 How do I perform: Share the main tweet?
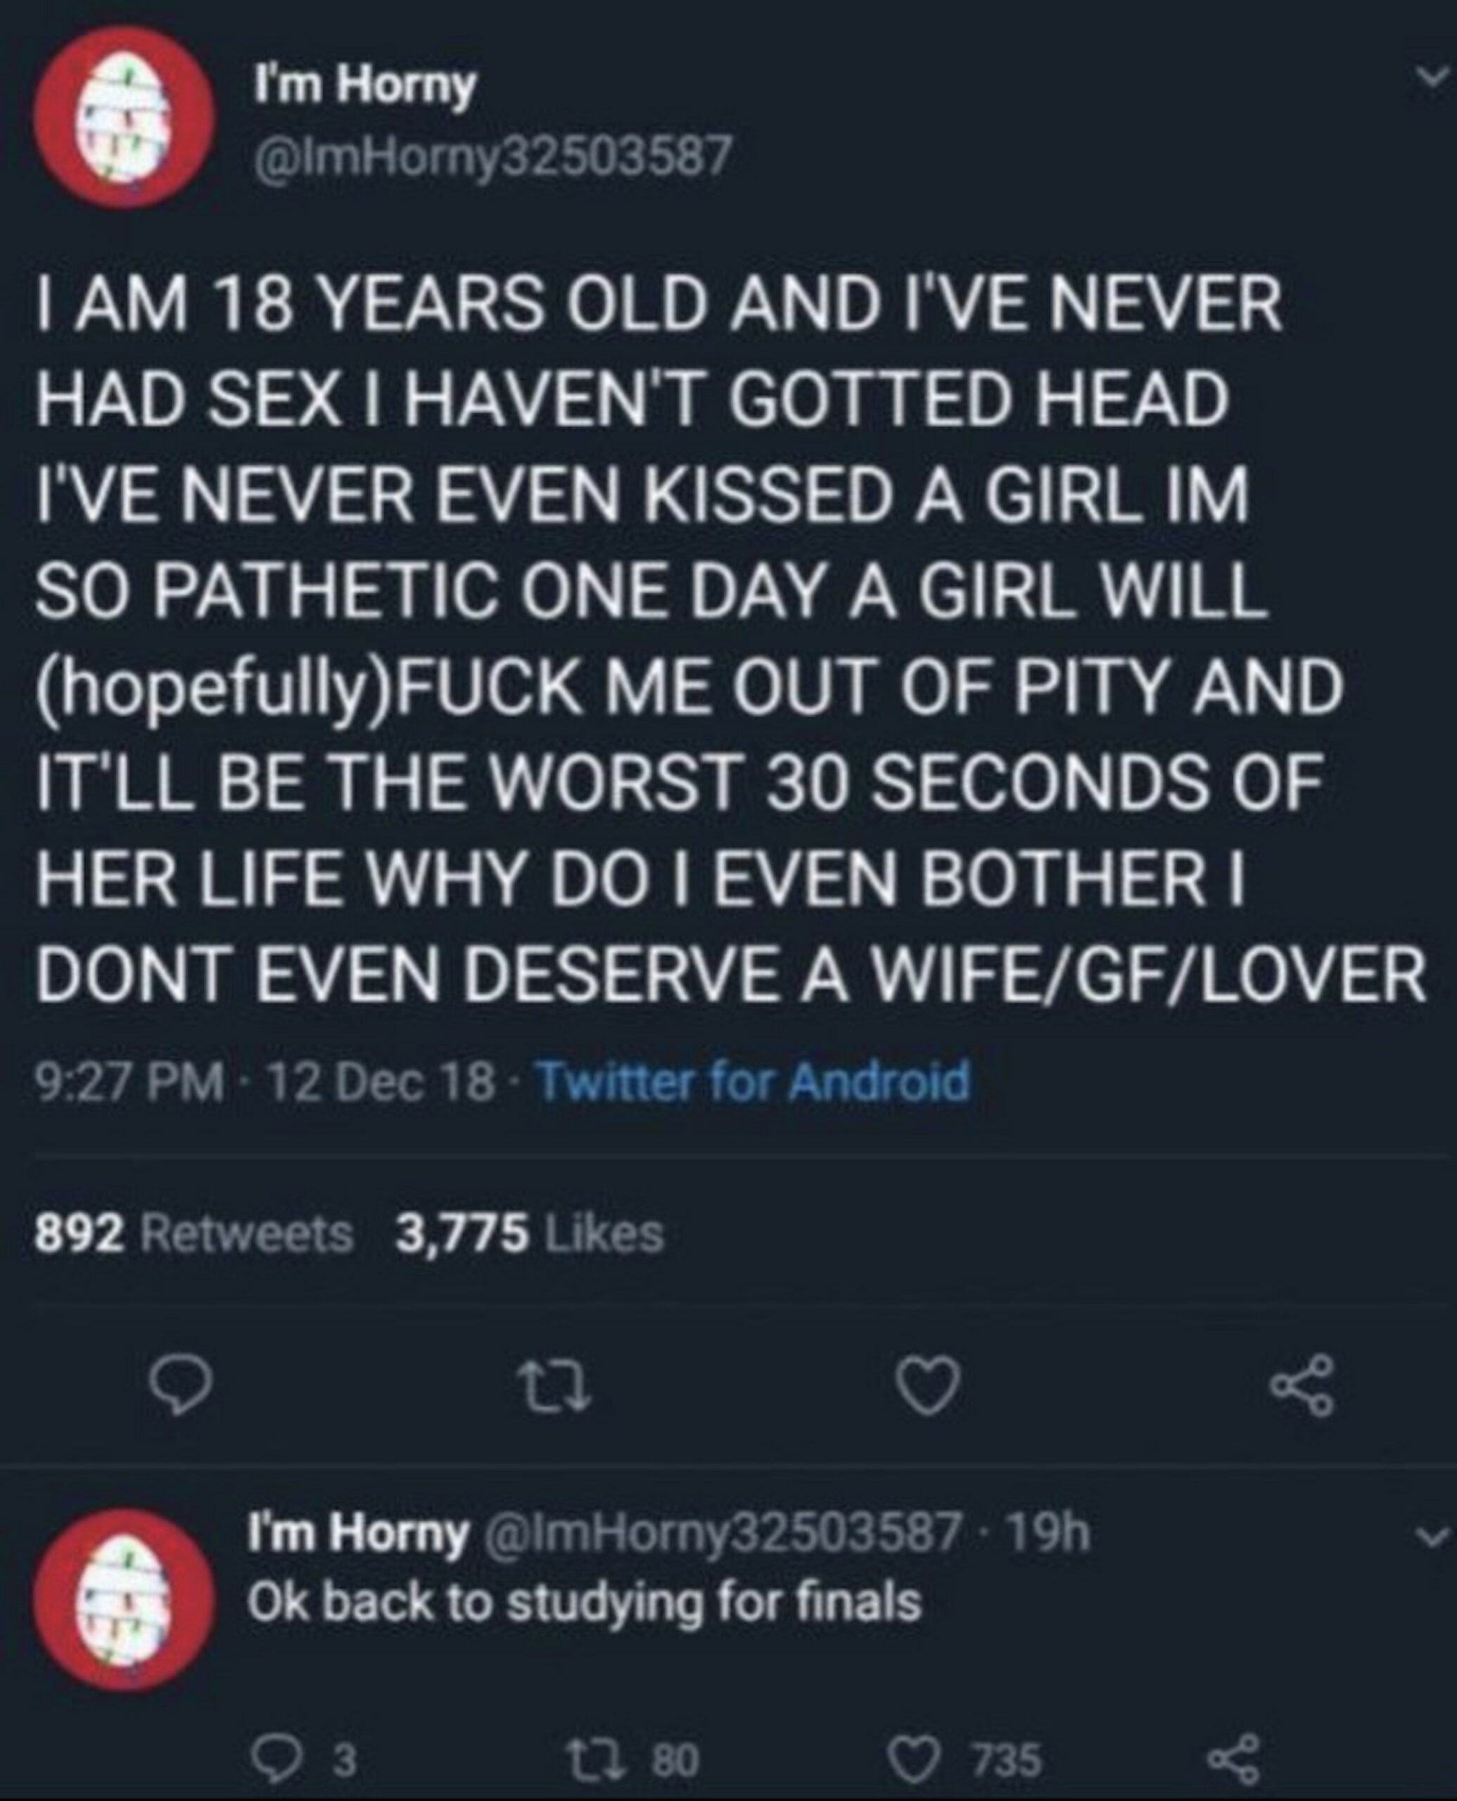point(1302,1386)
